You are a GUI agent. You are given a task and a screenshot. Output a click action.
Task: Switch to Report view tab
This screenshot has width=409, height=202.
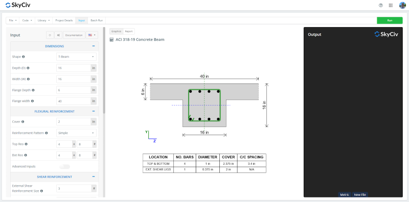(x=129, y=31)
